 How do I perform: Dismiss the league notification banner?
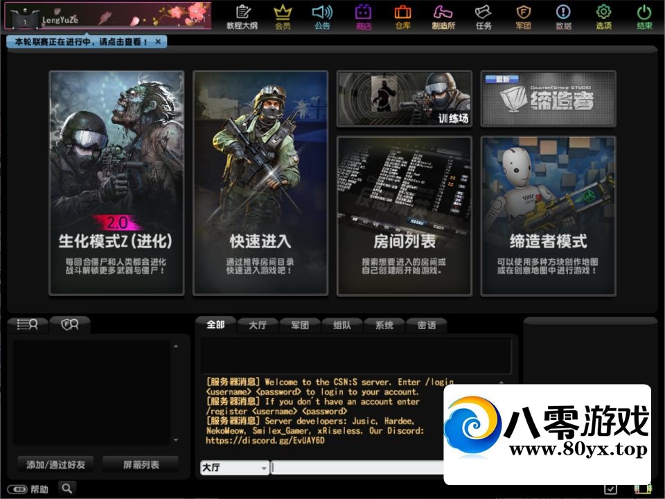point(158,42)
